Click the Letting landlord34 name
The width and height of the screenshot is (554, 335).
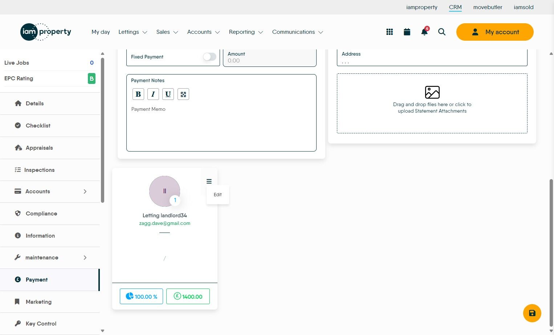165,215
